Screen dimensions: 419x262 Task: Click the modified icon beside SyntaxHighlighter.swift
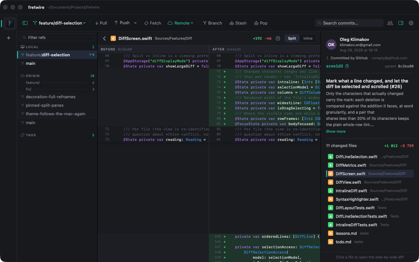[331, 199]
